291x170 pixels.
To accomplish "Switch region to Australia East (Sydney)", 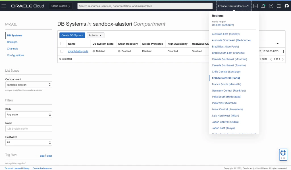I will (226, 34).
